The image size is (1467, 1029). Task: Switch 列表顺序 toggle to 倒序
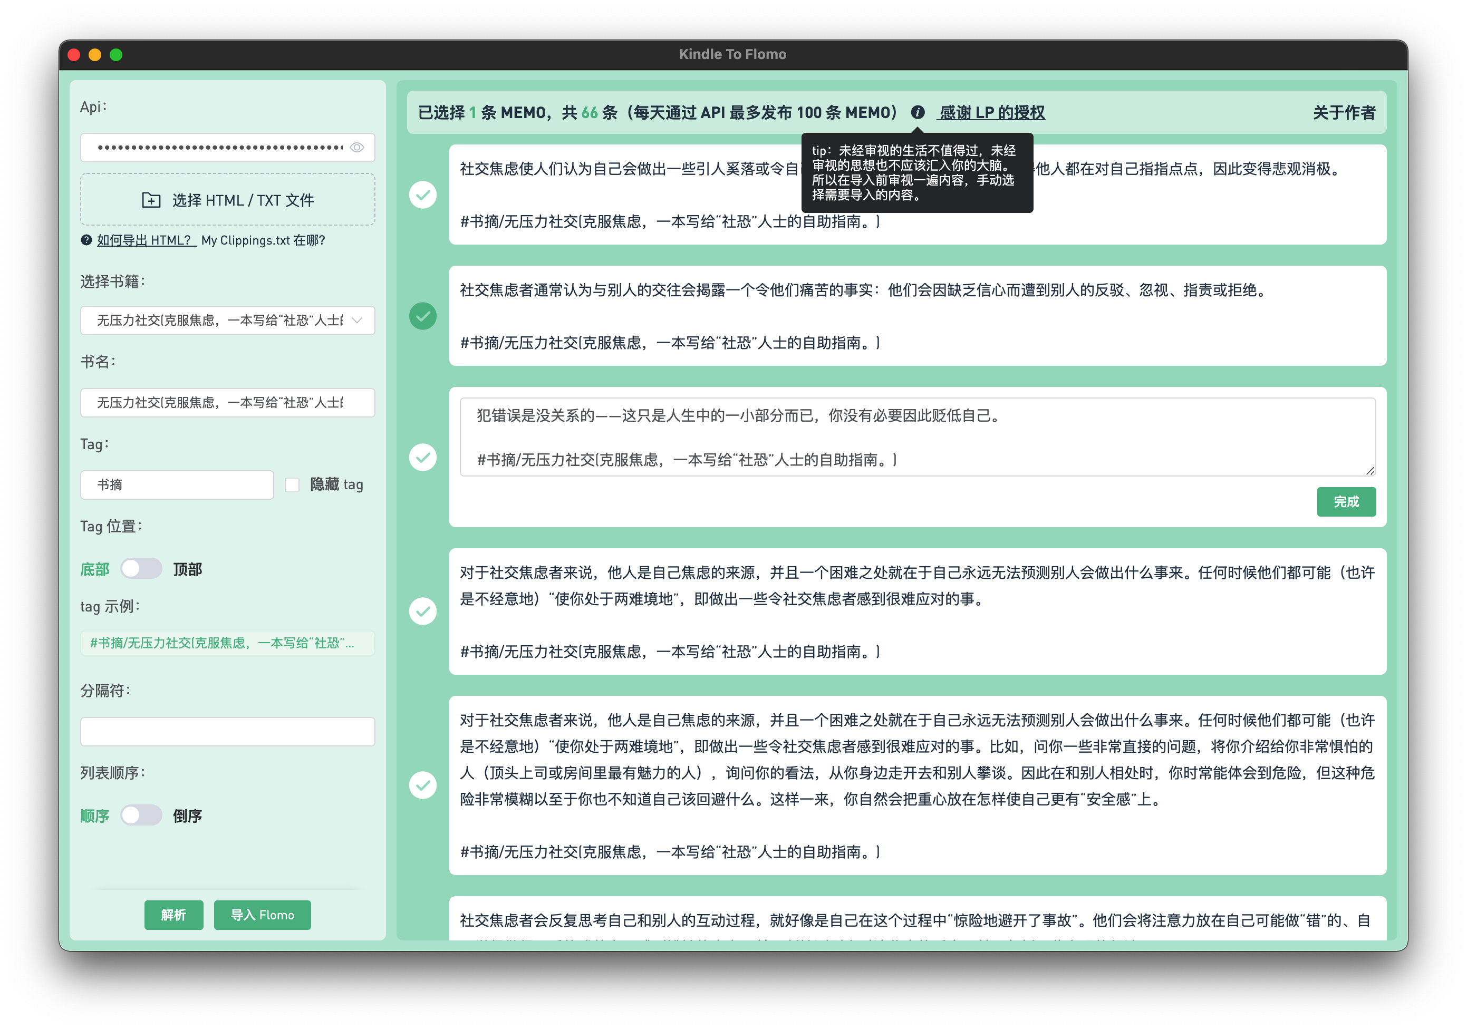[x=141, y=815]
